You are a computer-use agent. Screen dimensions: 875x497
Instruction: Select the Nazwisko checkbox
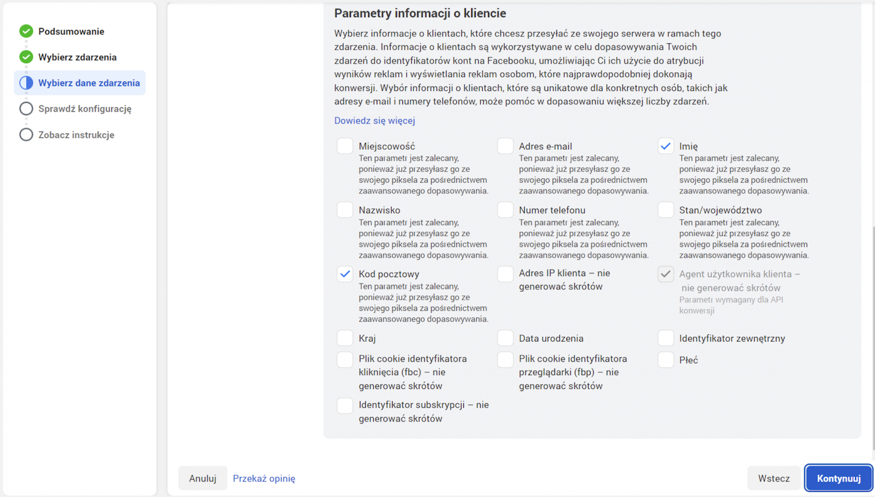tap(345, 210)
